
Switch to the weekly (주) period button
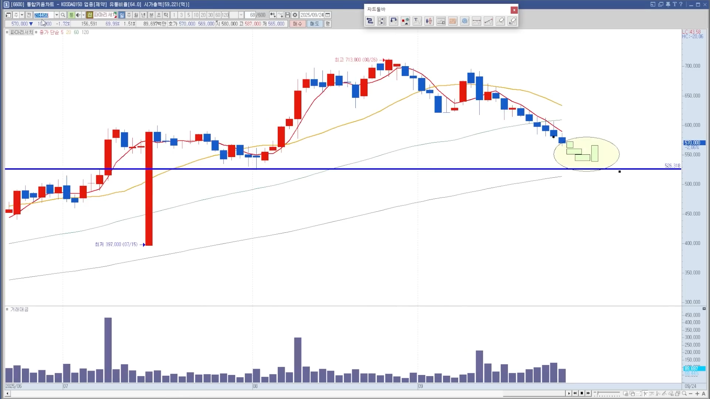coord(129,15)
